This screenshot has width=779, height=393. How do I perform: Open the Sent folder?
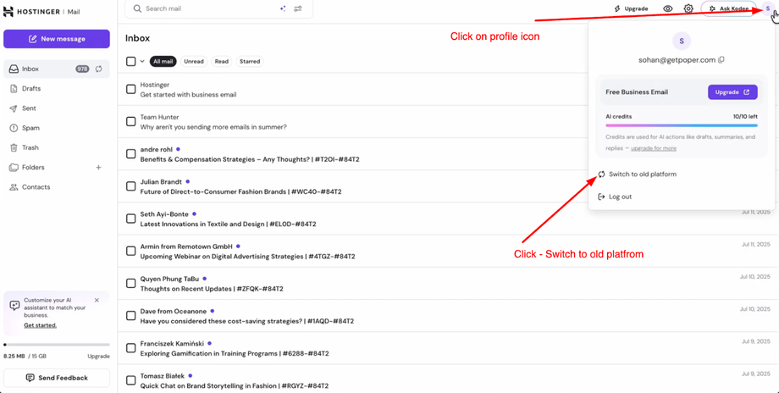(x=57, y=108)
